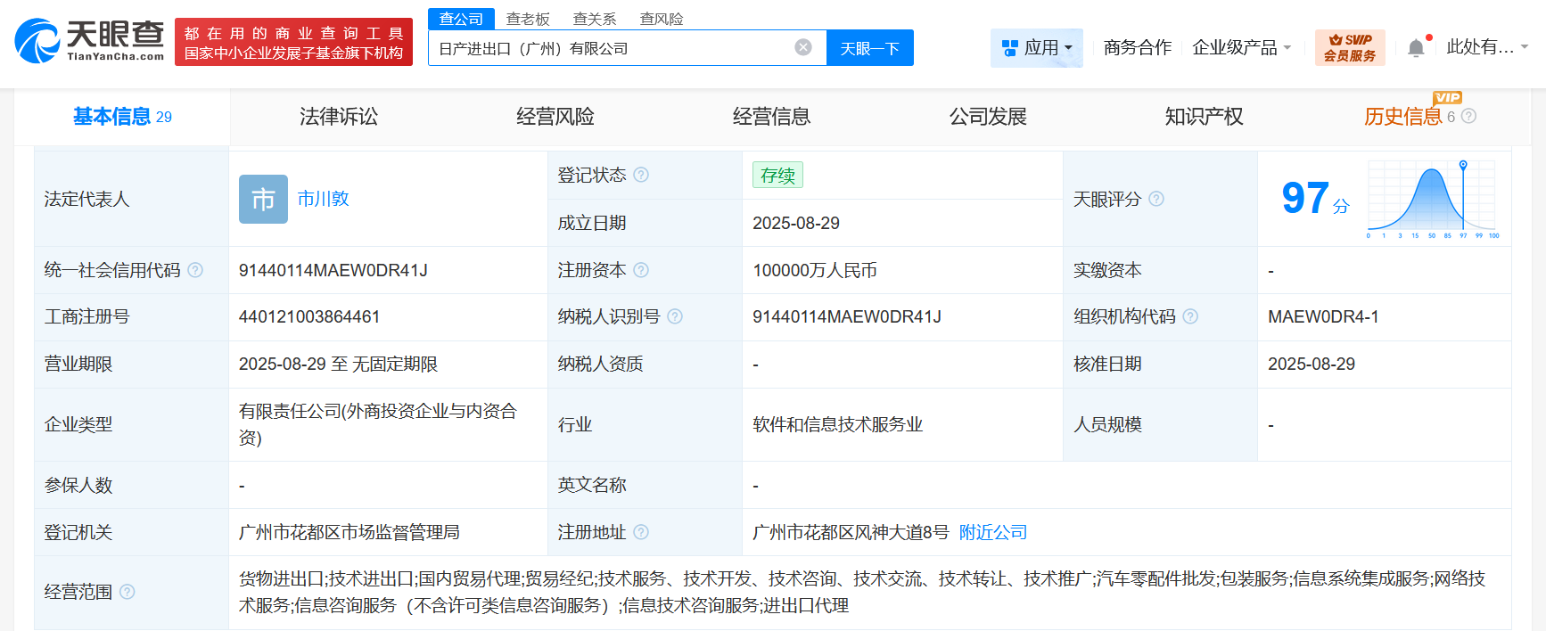
Task: Open legal representative 市川敦 link
Action: (x=323, y=199)
